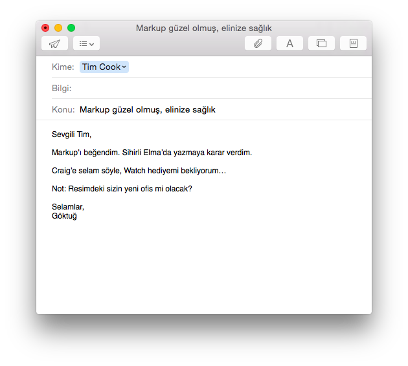Click into the Konu subject field text

click(x=148, y=109)
